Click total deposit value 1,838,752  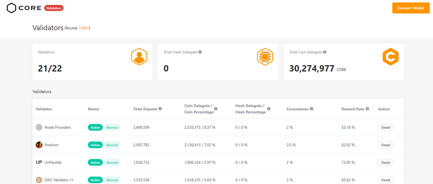[141, 162]
